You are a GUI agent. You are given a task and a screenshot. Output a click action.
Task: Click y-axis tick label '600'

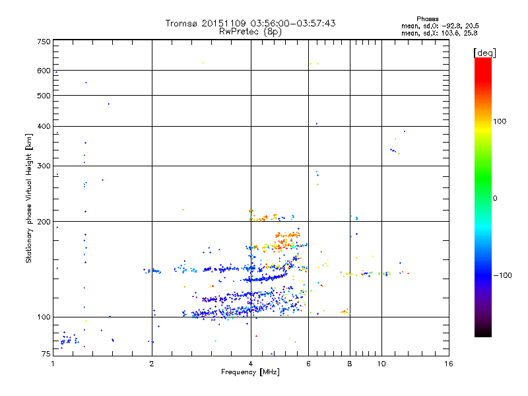(44, 71)
